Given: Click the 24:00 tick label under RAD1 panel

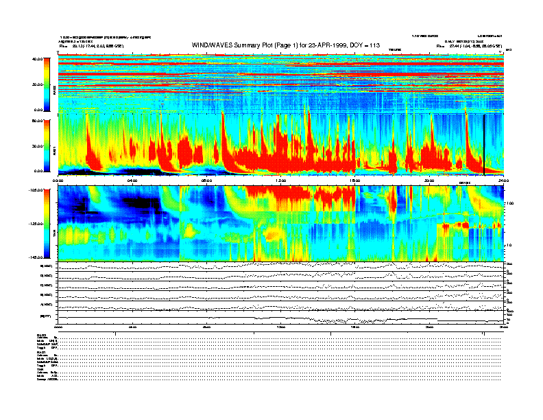Looking at the screenshot, I should (x=503, y=181).
